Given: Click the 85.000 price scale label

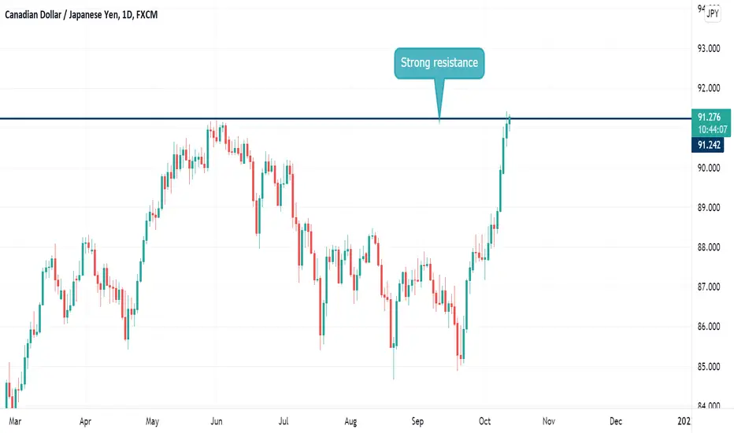Looking at the screenshot, I should click(709, 367).
